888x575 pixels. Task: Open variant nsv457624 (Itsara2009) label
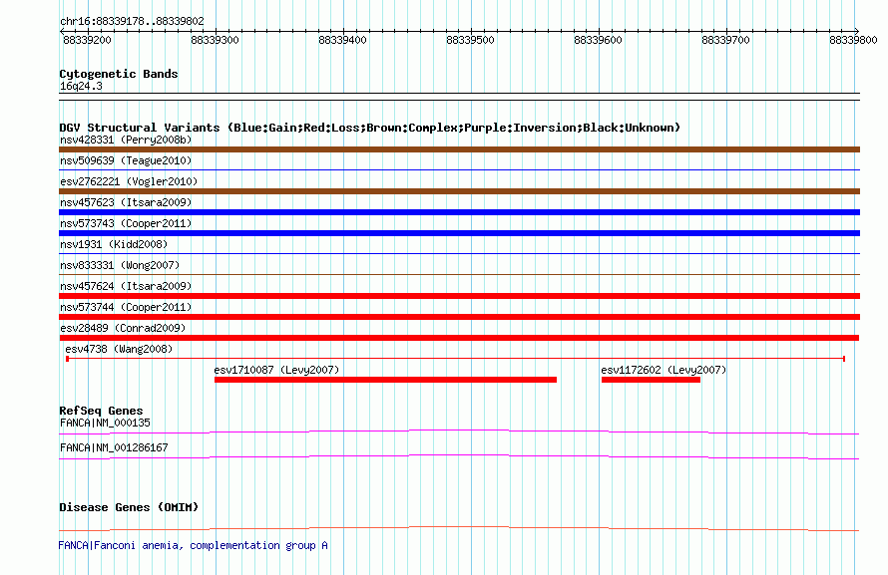tap(126, 286)
